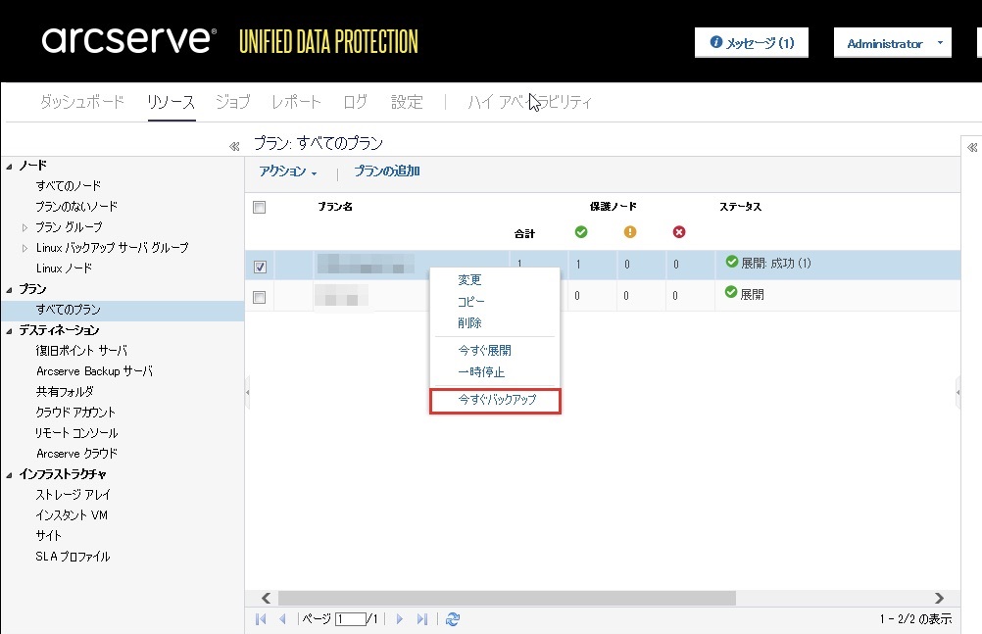Open メッセージ (1) button
Screen dimensions: 982x634
pos(752,42)
